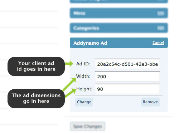Click the green arrow pointing at Height
Screen dimensions: 179x134
pyautogui.click(x=71, y=93)
